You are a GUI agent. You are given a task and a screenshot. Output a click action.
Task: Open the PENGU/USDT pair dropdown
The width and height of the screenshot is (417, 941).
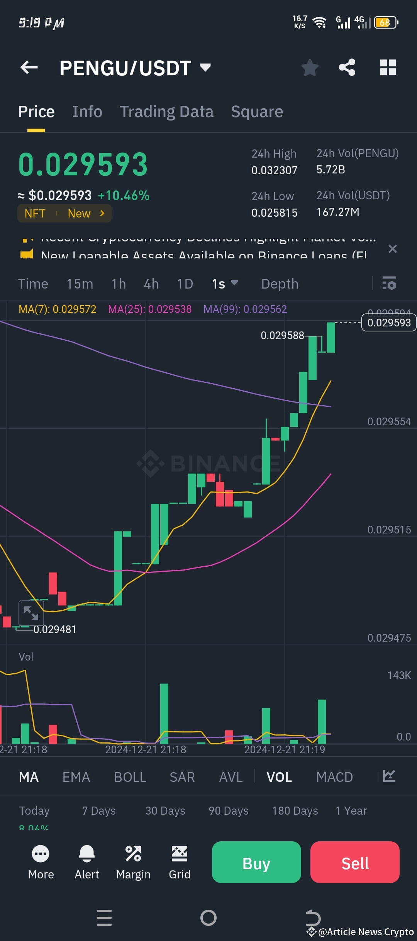(x=205, y=67)
